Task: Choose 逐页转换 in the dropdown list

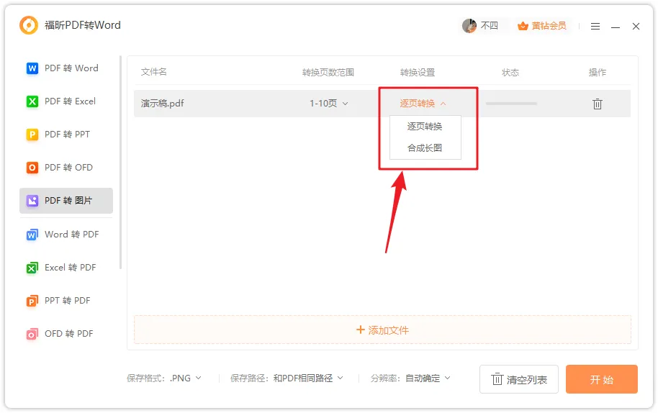Action: click(425, 127)
